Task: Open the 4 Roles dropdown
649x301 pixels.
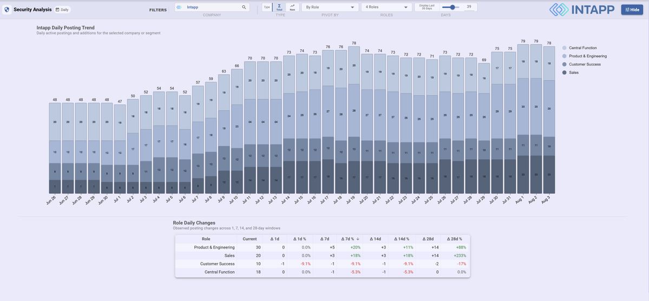Action: [x=386, y=7]
